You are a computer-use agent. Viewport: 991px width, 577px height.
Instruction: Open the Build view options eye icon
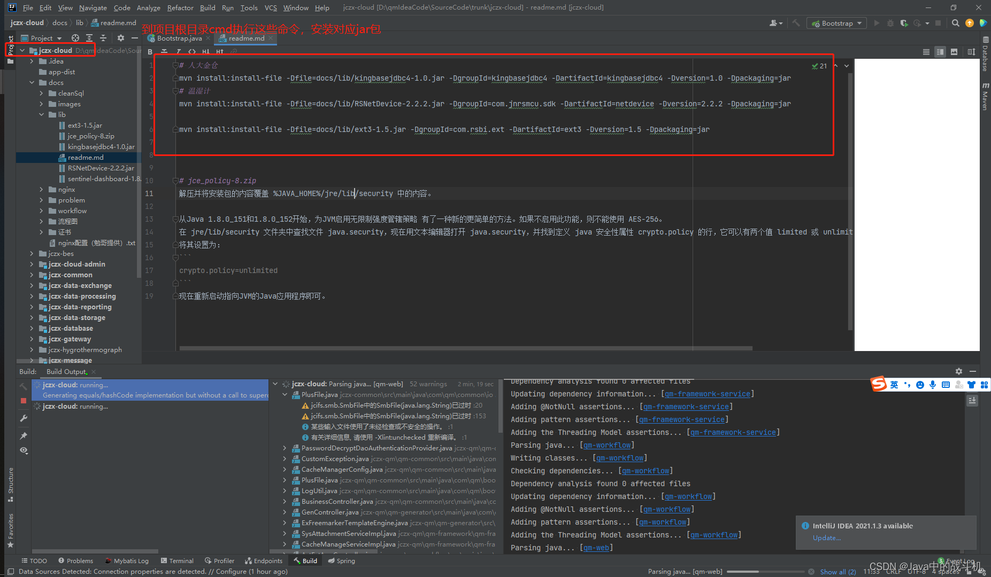click(x=24, y=450)
